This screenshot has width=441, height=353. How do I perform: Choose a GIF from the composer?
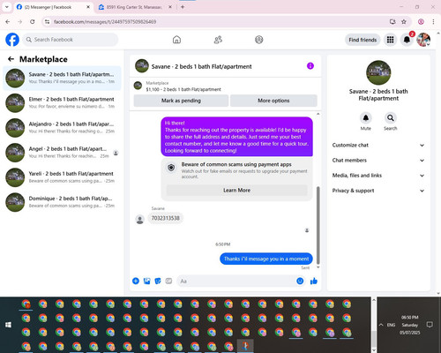pos(168,281)
